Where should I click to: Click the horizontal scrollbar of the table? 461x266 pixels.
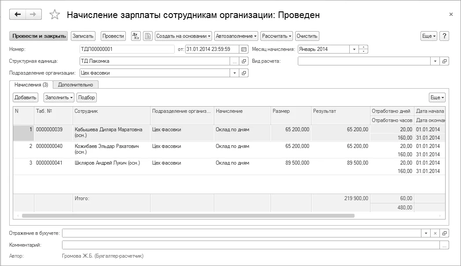click(188, 216)
